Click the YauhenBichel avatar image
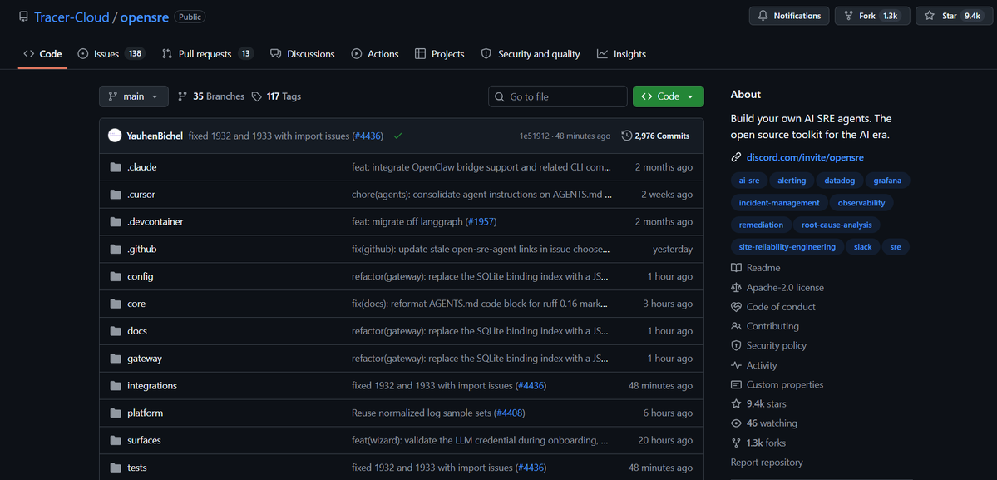 pyautogui.click(x=115, y=136)
